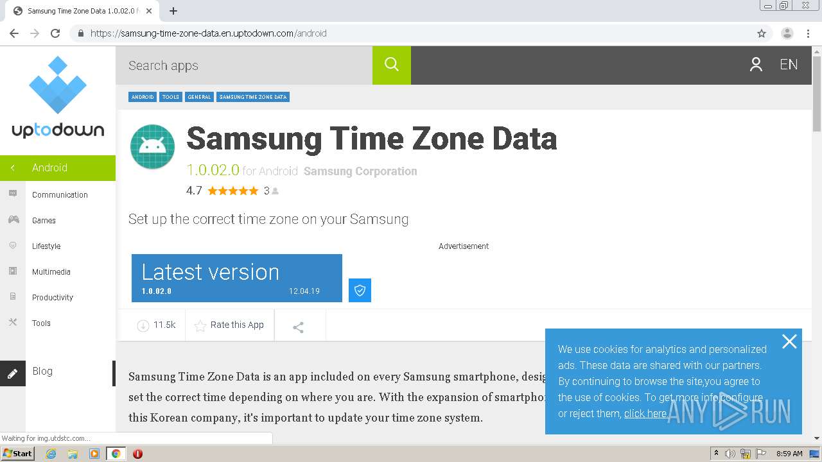Open the Chrome three-dot menu
Viewport: 822px width, 462px height.
pos(809,33)
